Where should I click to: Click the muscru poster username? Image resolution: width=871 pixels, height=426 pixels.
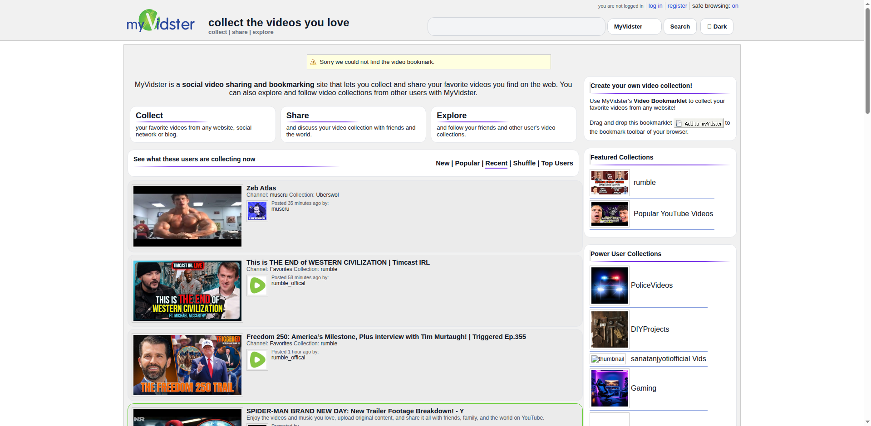pyautogui.click(x=280, y=209)
